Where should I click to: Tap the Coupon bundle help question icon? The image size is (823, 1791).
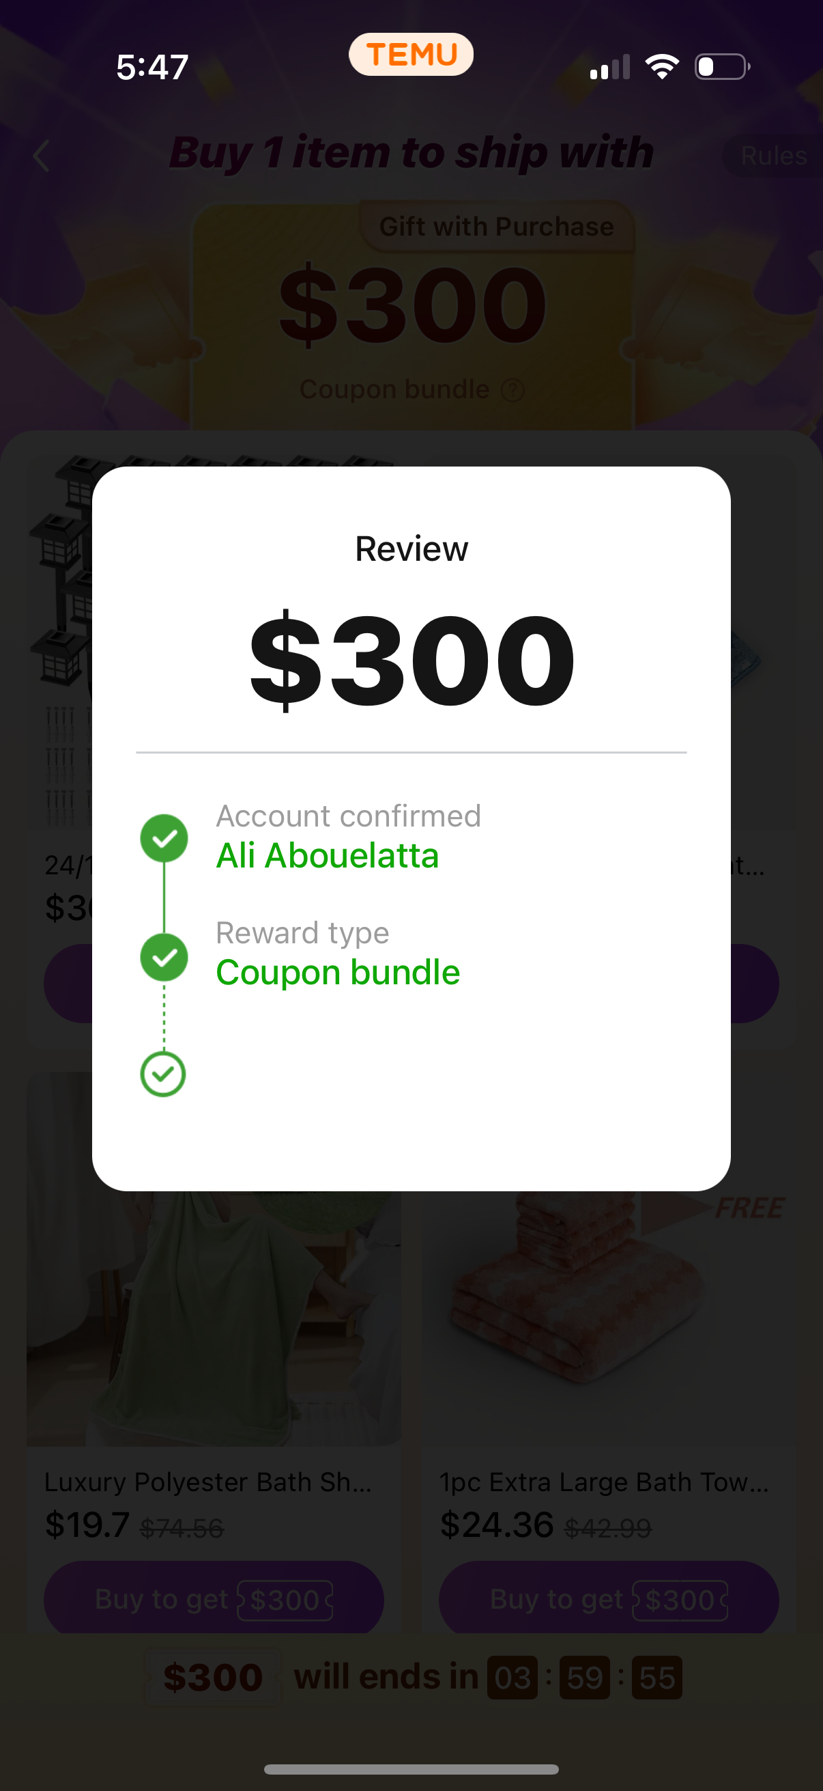(512, 391)
